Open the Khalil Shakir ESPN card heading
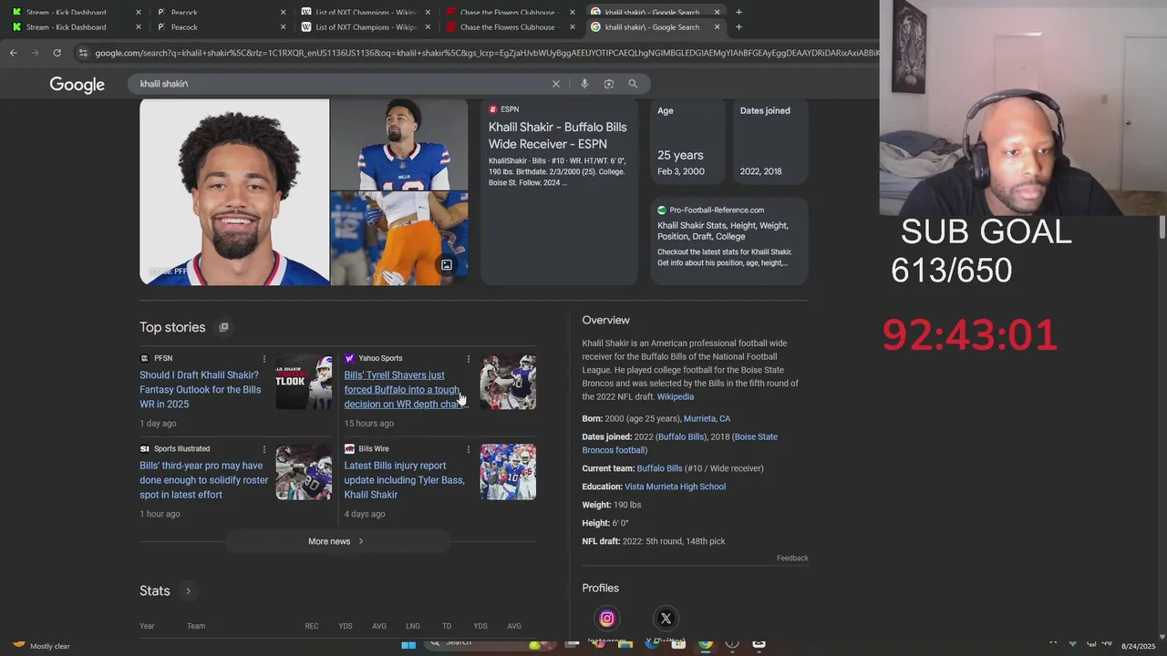1167x656 pixels. (557, 136)
